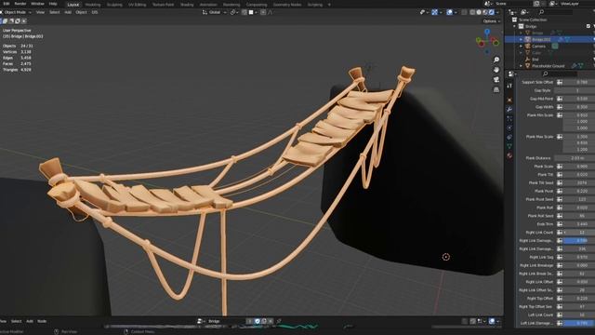Switch to the Geometry Nodes workspace tab
The width and height of the screenshot is (595, 335).
(x=287, y=5)
